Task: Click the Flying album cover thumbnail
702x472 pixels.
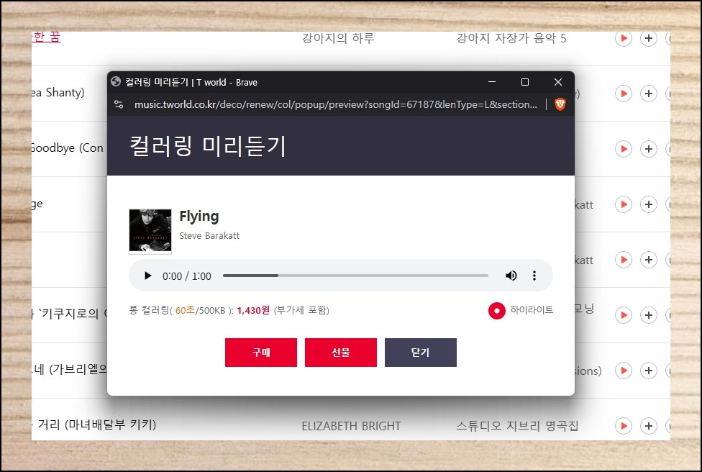Action: (150, 231)
